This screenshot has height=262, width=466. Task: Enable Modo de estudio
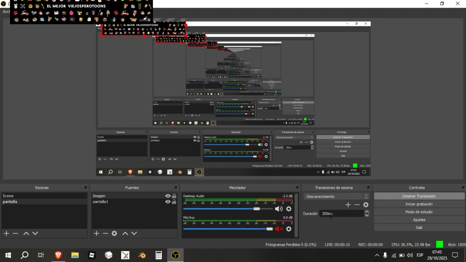click(x=419, y=212)
